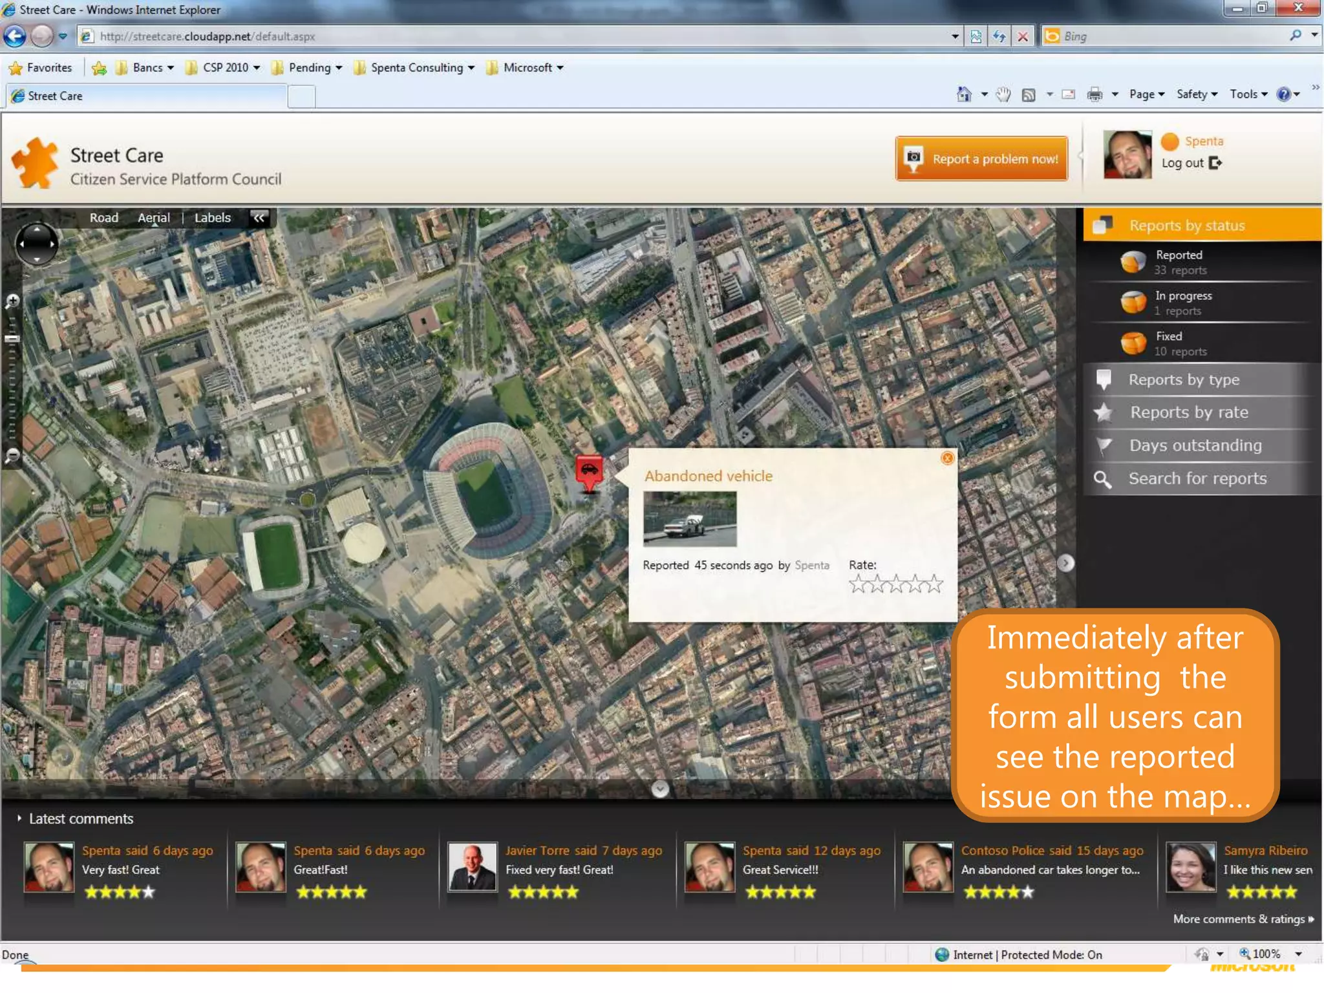Click Javier Torre's comment avatar
1324x993 pixels.
(473, 866)
